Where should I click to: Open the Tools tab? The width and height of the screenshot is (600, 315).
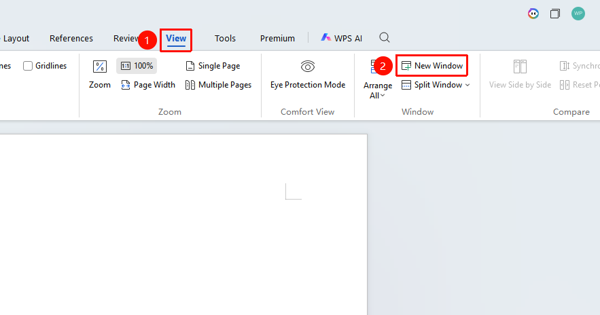(x=225, y=39)
